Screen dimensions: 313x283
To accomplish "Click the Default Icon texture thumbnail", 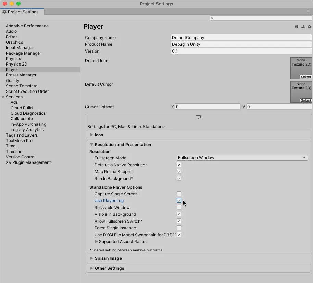I will 301,67.
